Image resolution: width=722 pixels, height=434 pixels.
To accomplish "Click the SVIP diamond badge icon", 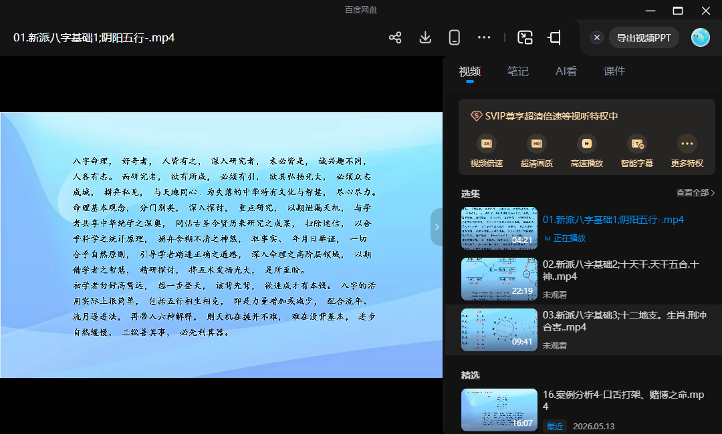I will click(476, 116).
